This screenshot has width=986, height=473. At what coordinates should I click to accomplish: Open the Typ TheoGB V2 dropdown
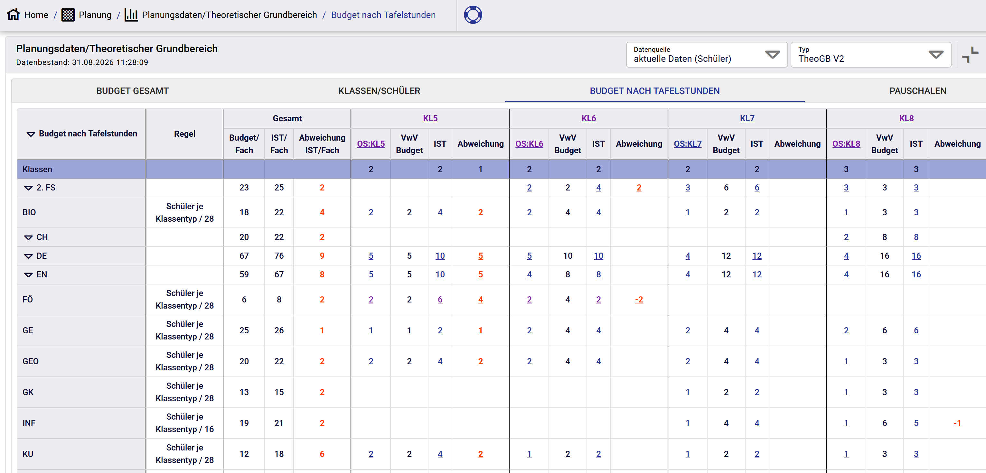[870, 55]
